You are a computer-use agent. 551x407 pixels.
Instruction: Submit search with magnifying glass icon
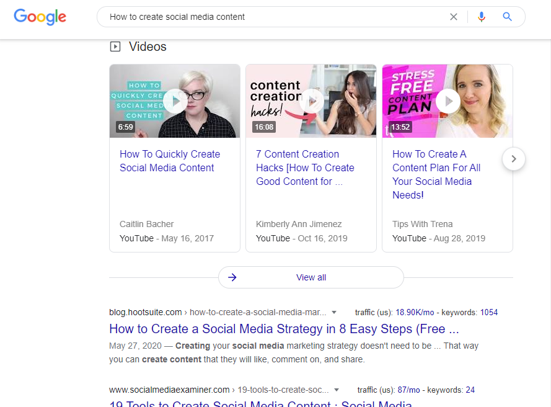(507, 17)
